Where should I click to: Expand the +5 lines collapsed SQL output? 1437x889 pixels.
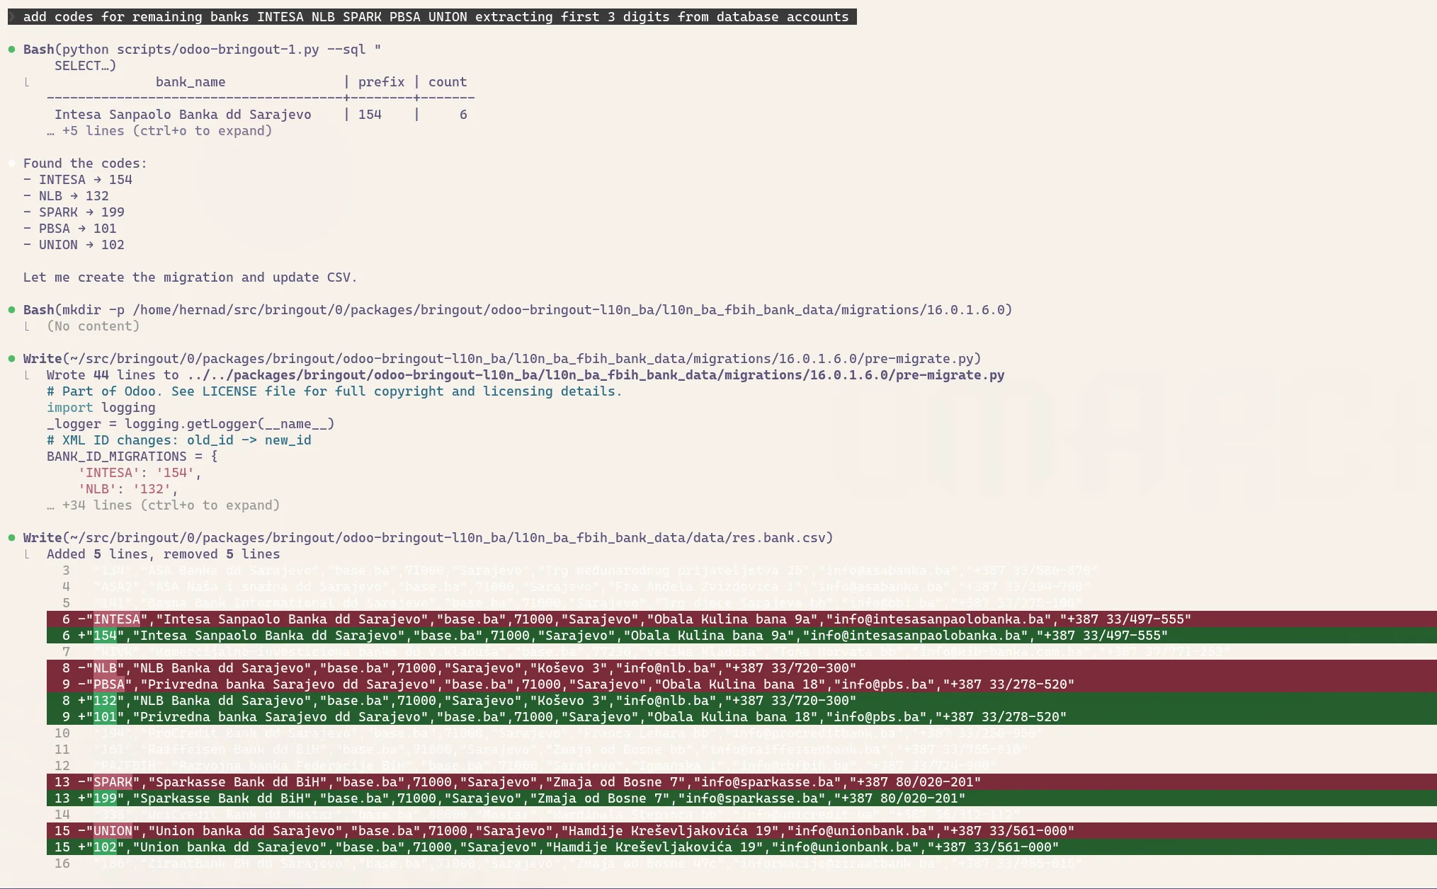(x=159, y=131)
